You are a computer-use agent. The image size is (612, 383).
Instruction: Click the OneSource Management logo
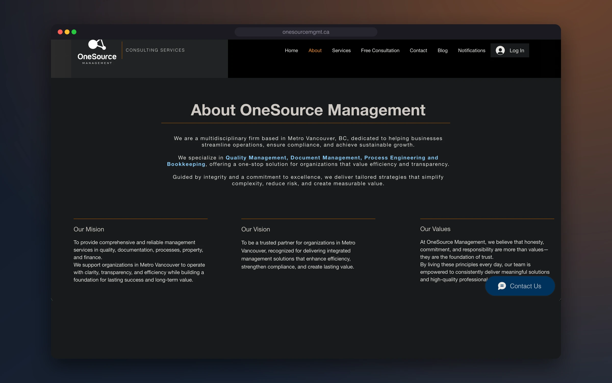coord(97,52)
